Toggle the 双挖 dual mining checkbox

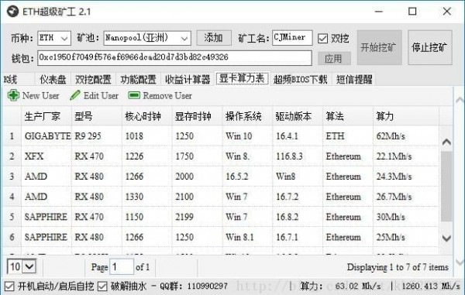[322, 38]
